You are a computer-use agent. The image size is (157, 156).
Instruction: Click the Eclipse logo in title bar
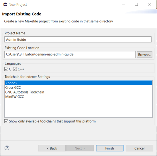5,5
